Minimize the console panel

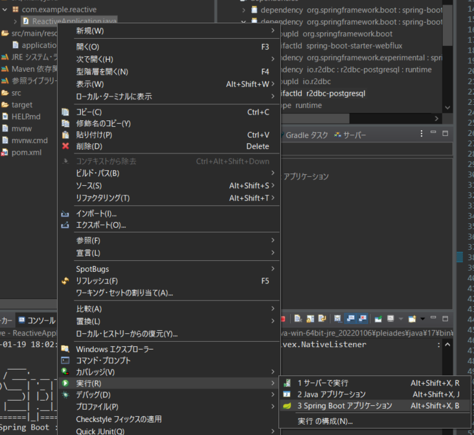click(x=433, y=317)
